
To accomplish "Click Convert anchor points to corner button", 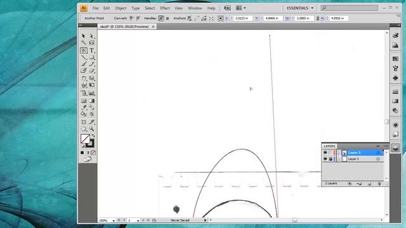I will tap(132, 18).
